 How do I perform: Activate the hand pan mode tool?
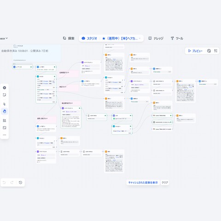[5, 111]
